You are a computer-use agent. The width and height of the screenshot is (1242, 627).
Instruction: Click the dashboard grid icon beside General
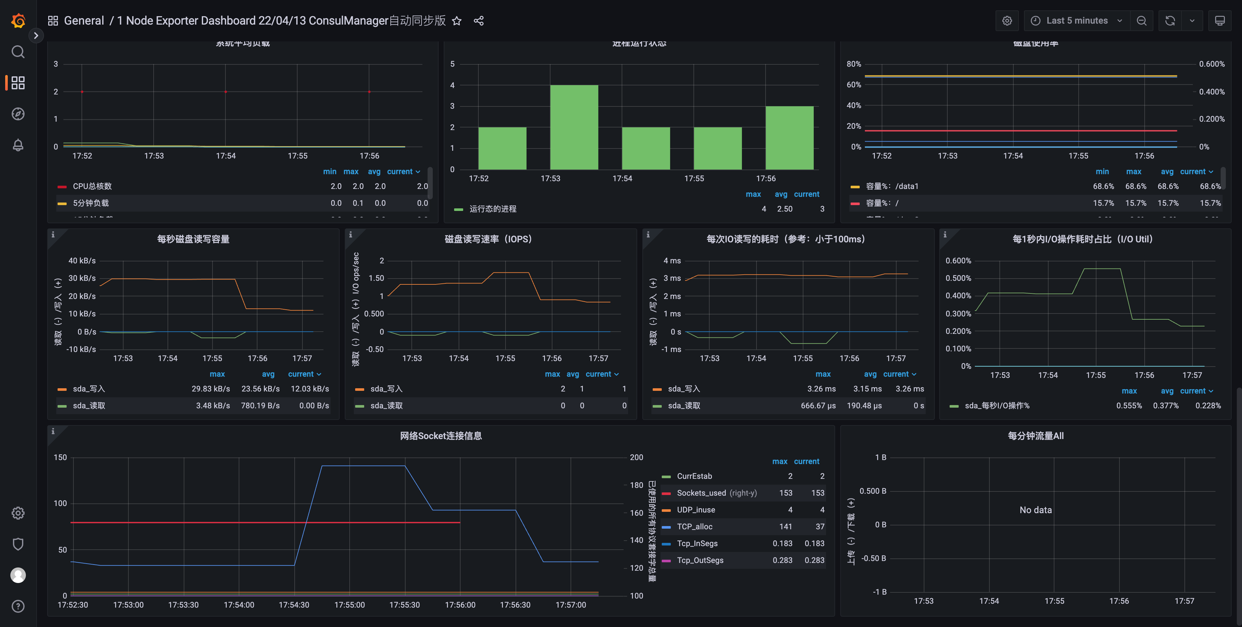(x=53, y=21)
